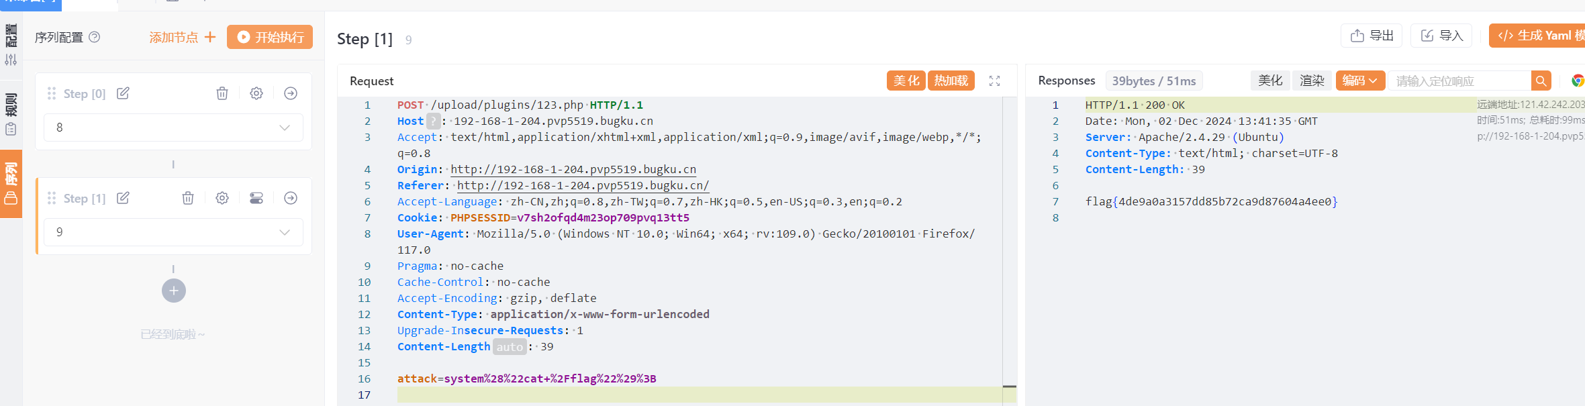Grab the Step [1] drag handle
The height and width of the screenshot is (406, 1585).
52,198
